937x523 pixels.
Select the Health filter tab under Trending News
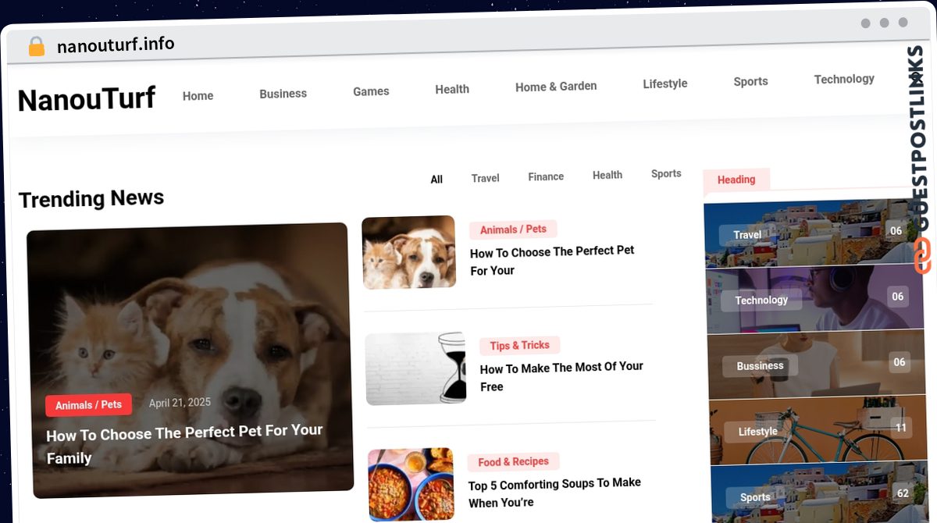click(607, 175)
